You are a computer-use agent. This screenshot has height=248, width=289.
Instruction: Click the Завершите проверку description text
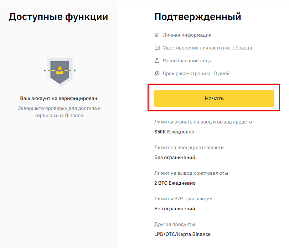tap(60, 112)
